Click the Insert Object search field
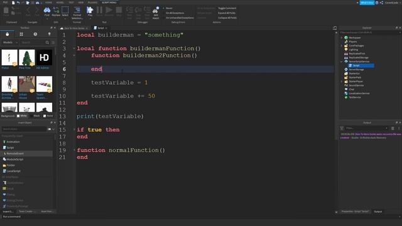 24,129
